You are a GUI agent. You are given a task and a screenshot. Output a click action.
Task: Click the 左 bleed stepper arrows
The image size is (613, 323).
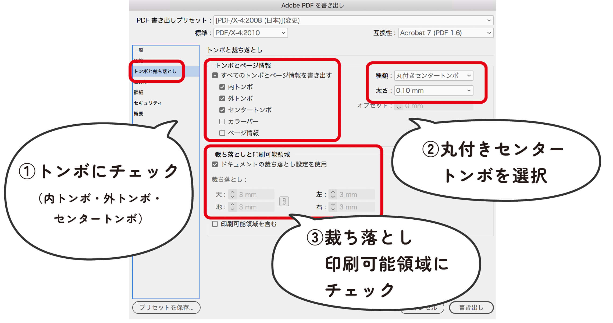pyautogui.click(x=333, y=194)
